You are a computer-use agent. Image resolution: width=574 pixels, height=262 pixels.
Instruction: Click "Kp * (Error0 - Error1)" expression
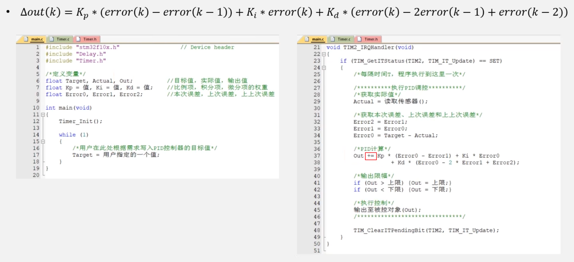point(414,156)
